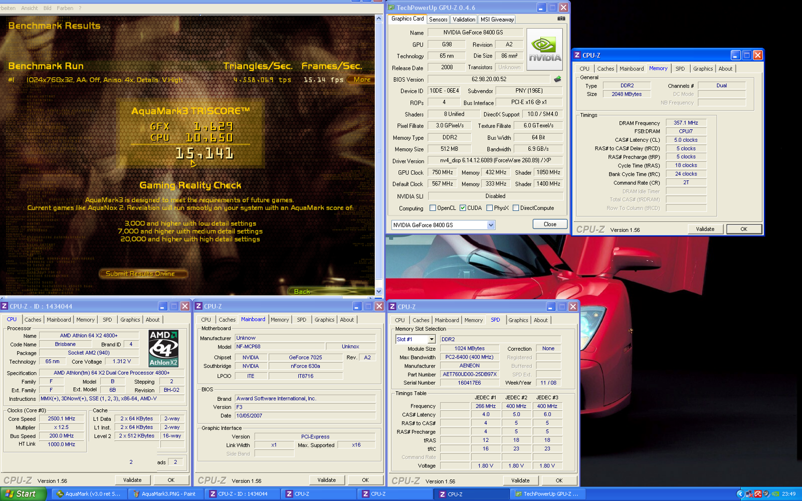The width and height of the screenshot is (802, 501).
Task: Open Graphics tab in CPU-Z Mainboard window
Action: pos(324,320)
